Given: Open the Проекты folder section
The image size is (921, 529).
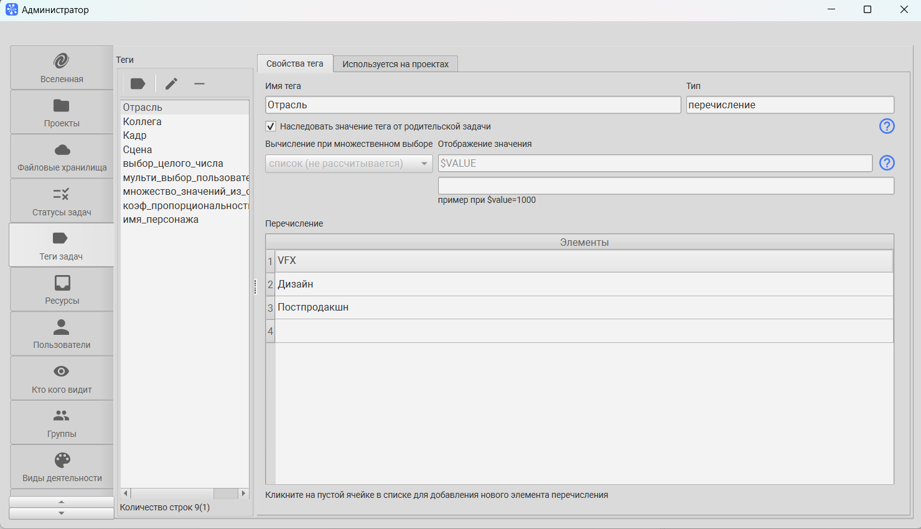Looking at the screenshot, I should pos(62,112).
